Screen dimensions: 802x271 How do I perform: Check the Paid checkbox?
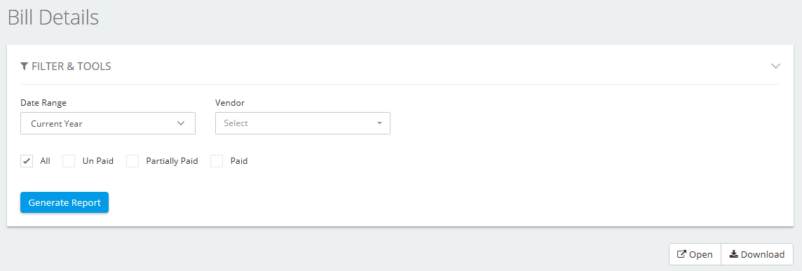217,161
